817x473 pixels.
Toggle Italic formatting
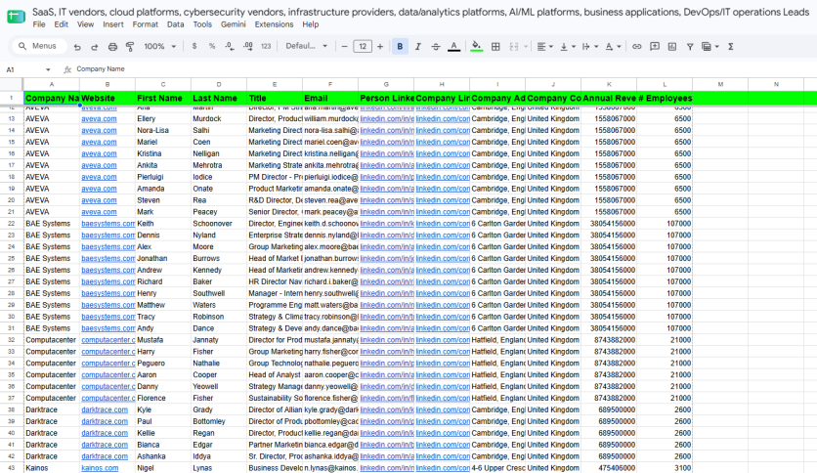click(x=418, y=46)
